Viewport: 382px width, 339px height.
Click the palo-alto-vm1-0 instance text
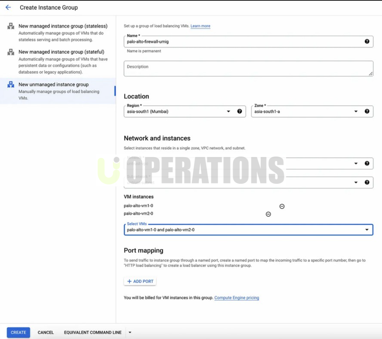coord(139,206)
